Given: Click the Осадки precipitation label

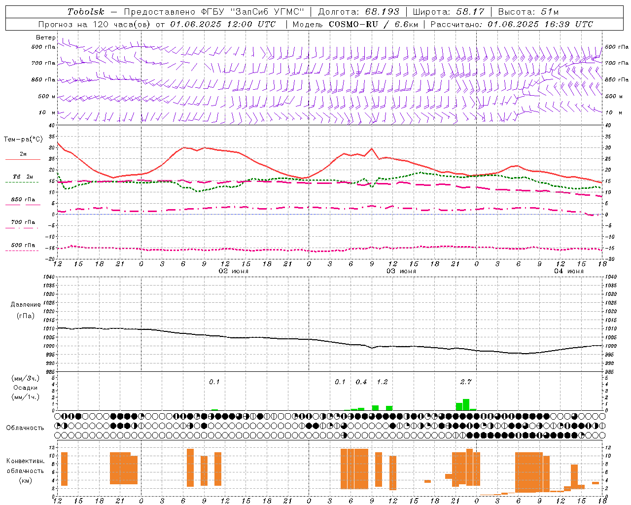Looking at the screenshot, I should point(25,388).
